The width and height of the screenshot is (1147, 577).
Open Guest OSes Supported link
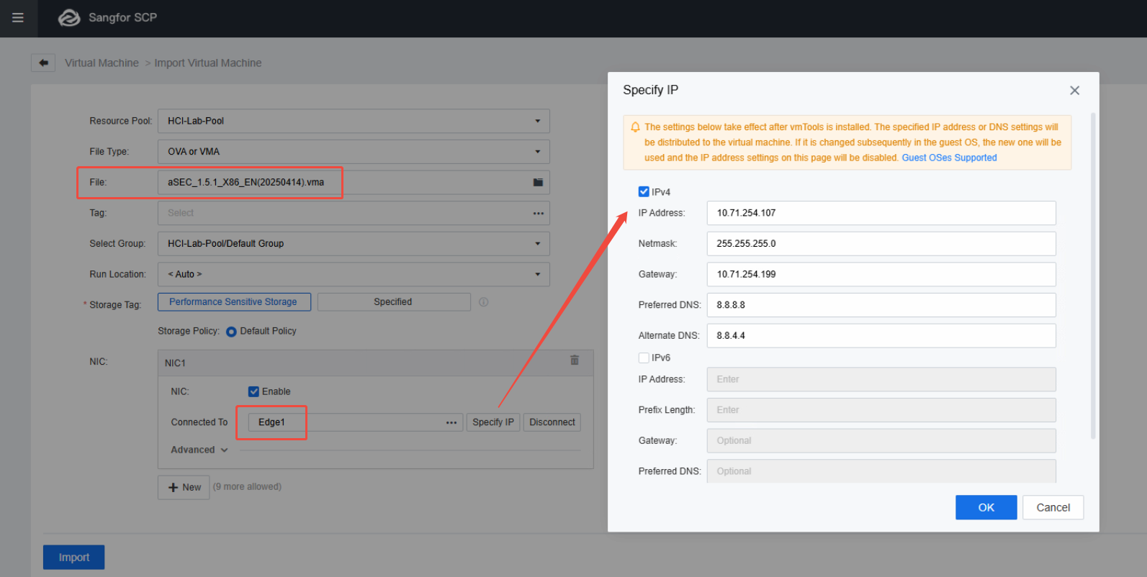(x=949, y=158)
